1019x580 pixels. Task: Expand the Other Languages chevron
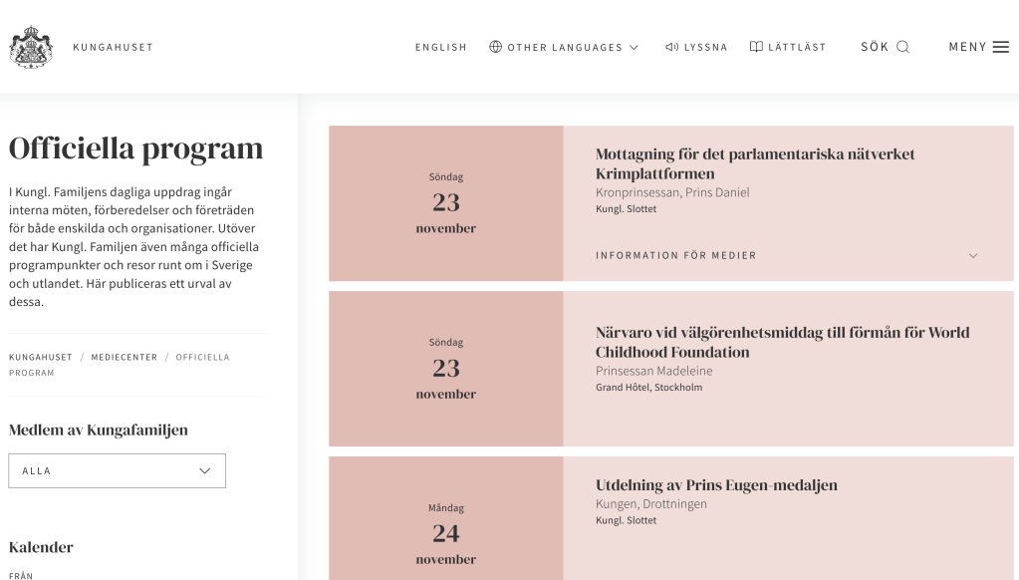(635, 48)
